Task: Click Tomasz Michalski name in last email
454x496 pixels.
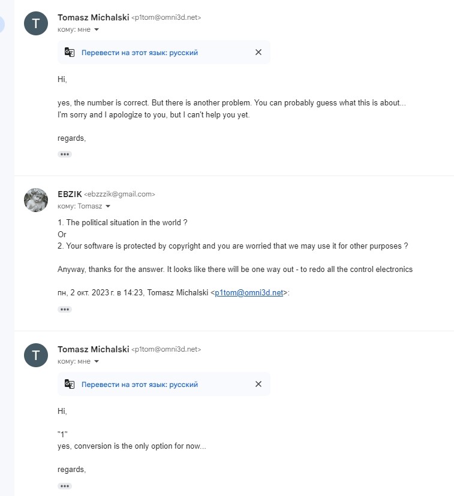Action: (94, 349)
